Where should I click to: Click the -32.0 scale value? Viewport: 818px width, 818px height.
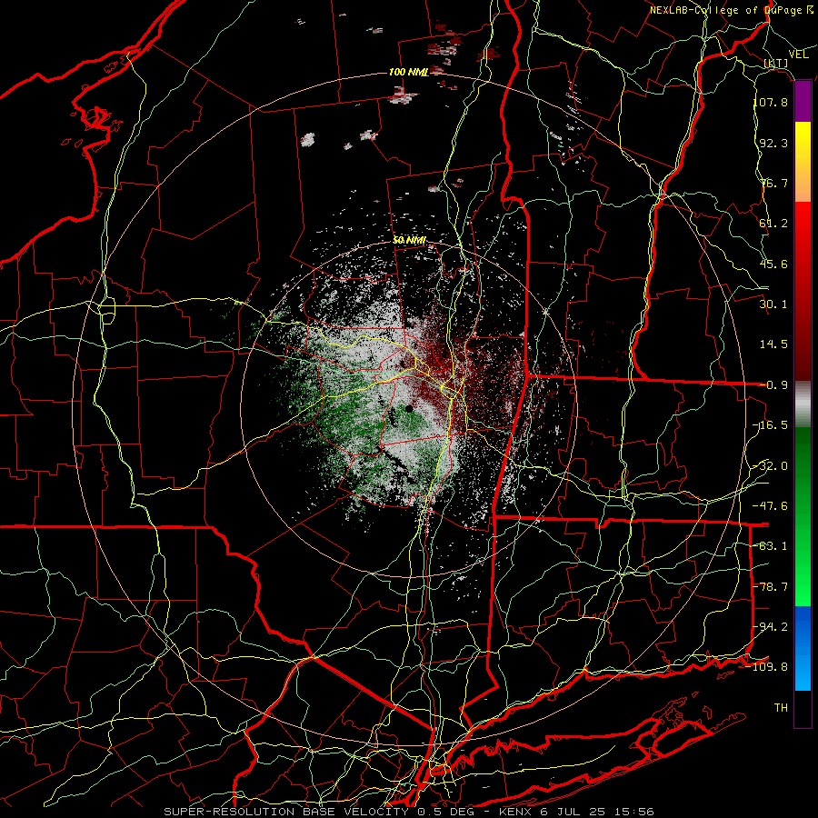point(771,466)
